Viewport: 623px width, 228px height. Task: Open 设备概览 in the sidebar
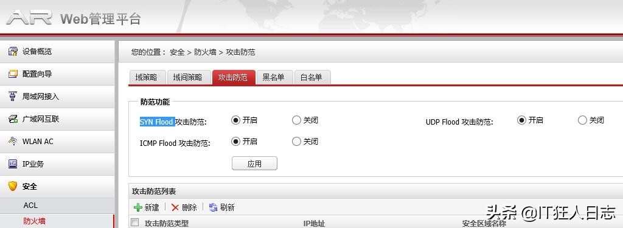[x=57, y=51]
